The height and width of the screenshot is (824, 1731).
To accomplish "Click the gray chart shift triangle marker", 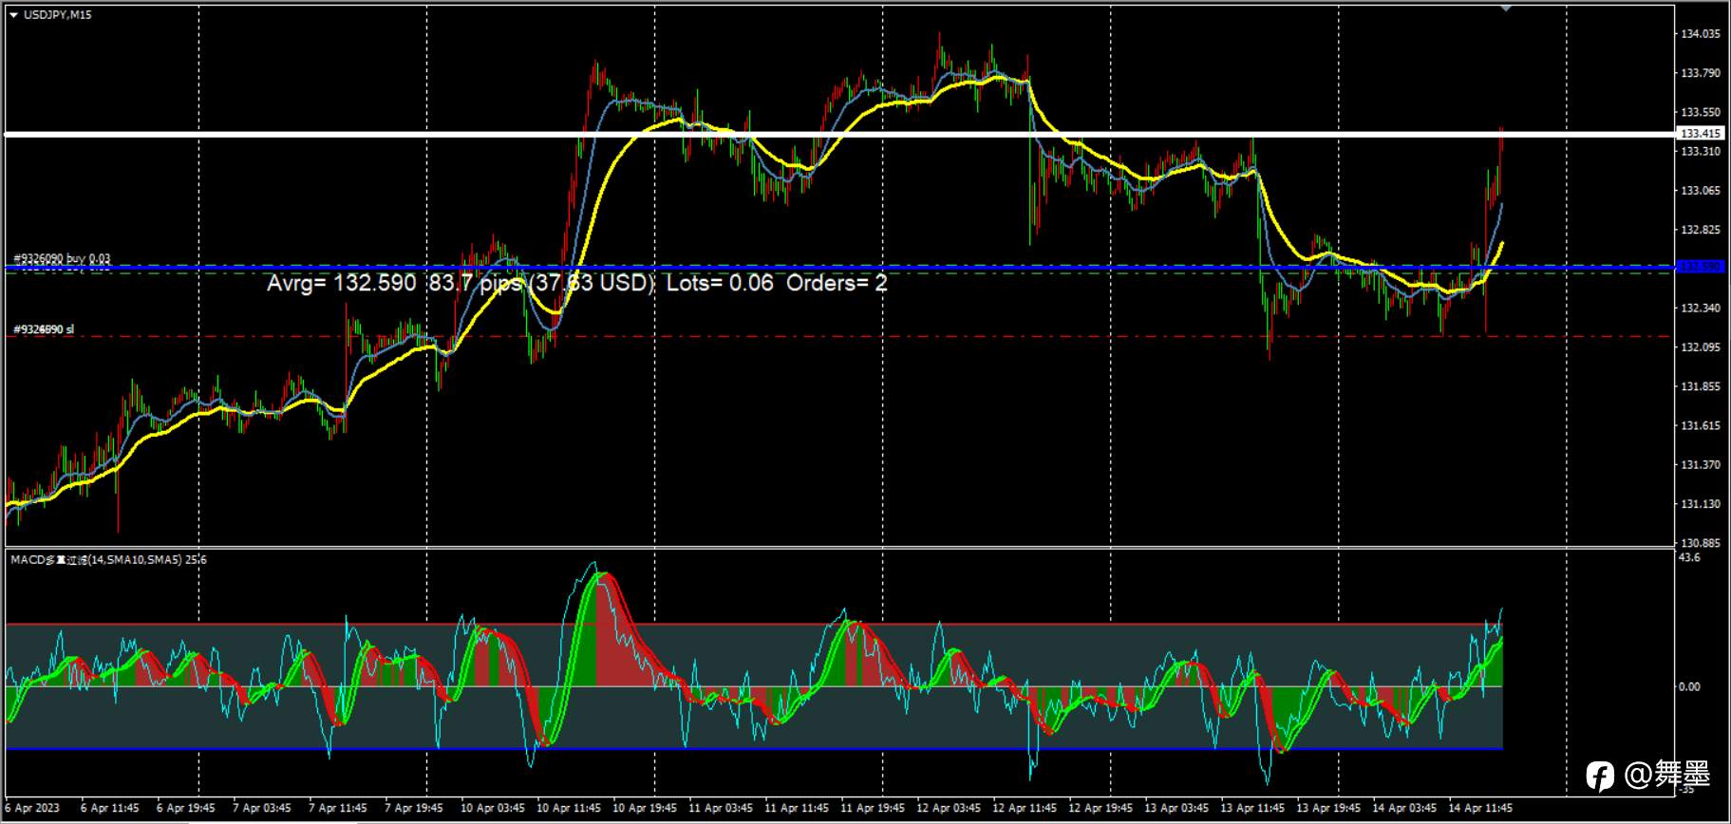I will 1506,8.
